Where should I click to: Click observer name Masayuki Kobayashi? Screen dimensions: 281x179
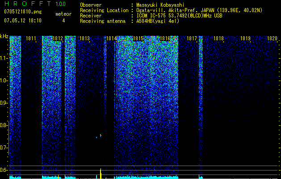click(x=160, y=5)
